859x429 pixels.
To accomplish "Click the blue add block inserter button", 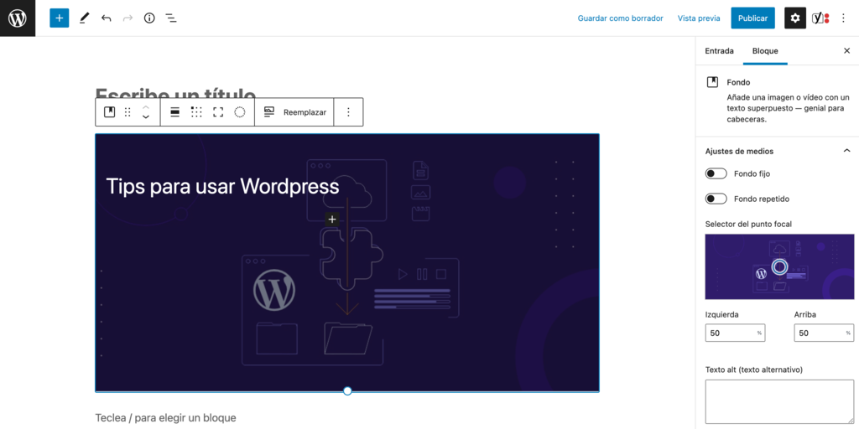I will point(60,18).
